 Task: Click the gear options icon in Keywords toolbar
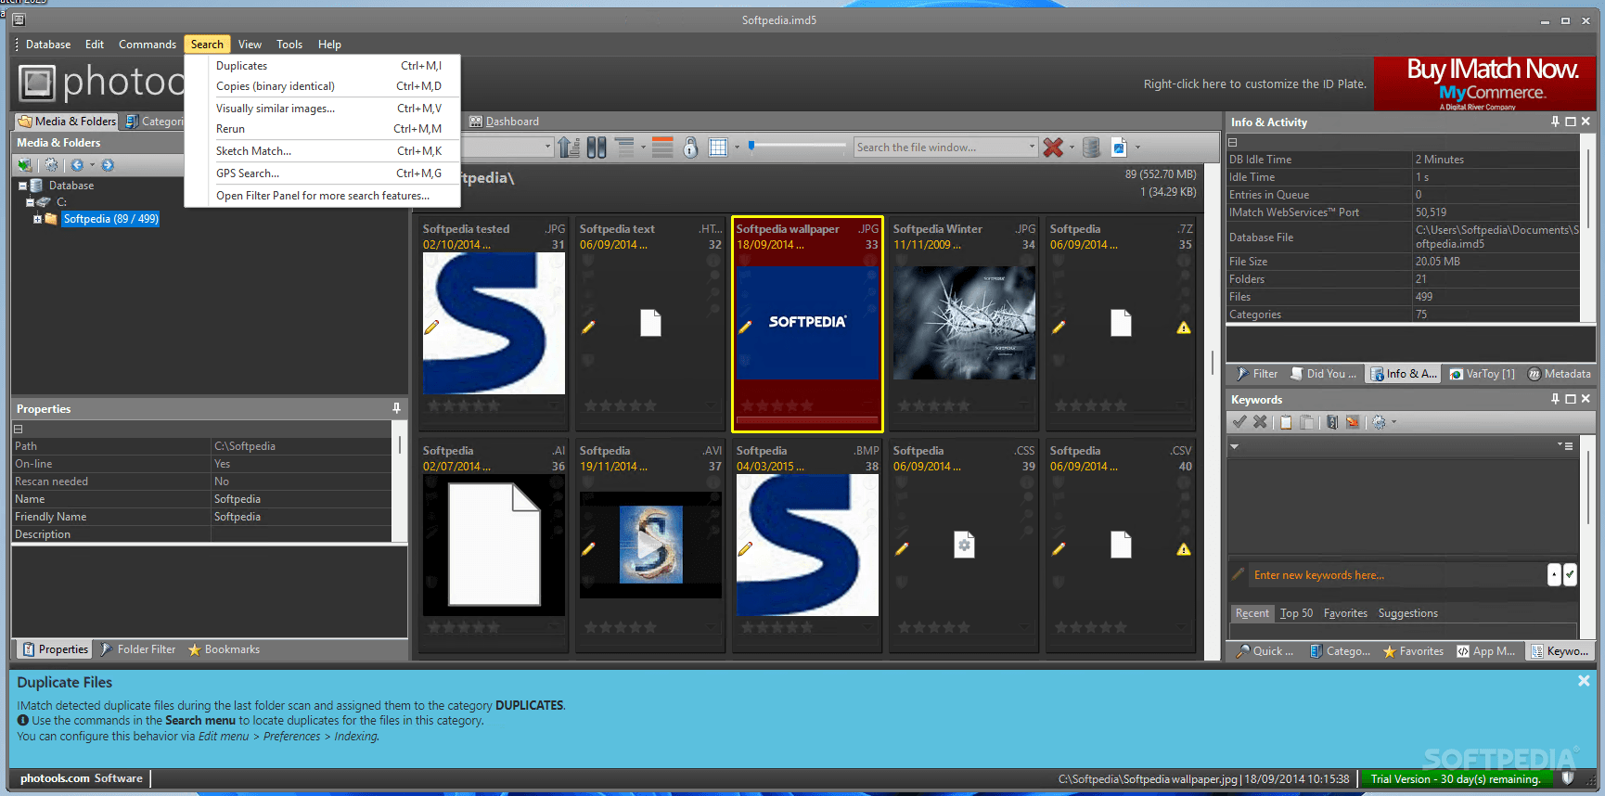click(x=1380, y=422)
